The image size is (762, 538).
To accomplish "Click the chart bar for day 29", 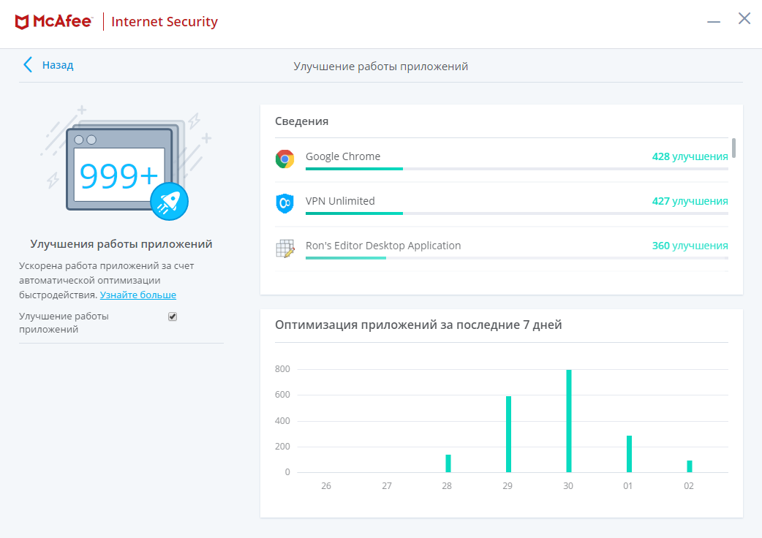I will [x=508, y=434].
